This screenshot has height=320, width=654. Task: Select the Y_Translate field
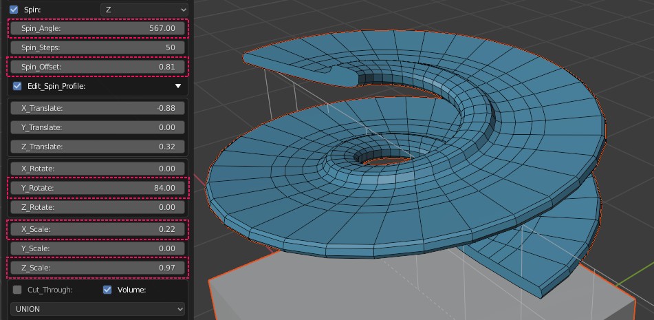coord(97,127)
